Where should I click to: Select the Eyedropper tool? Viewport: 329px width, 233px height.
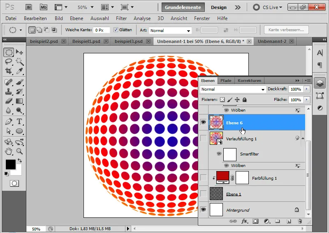pyautogui.click(x=19, y=71)
